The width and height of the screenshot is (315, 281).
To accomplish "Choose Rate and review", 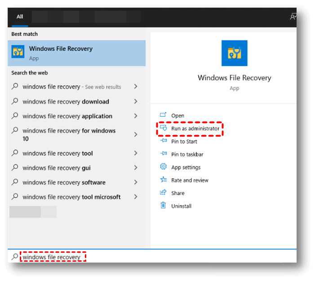I will coord(190,180).
